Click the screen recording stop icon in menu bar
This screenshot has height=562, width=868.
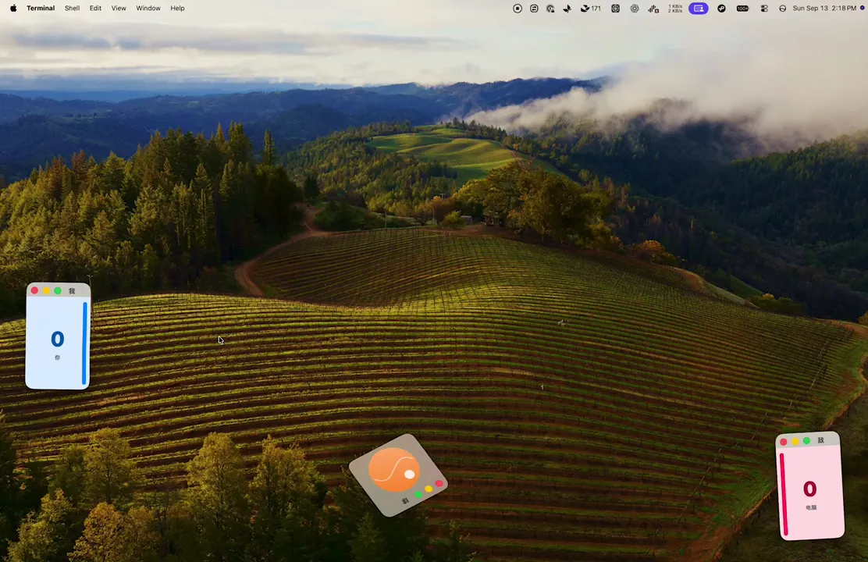518,9
